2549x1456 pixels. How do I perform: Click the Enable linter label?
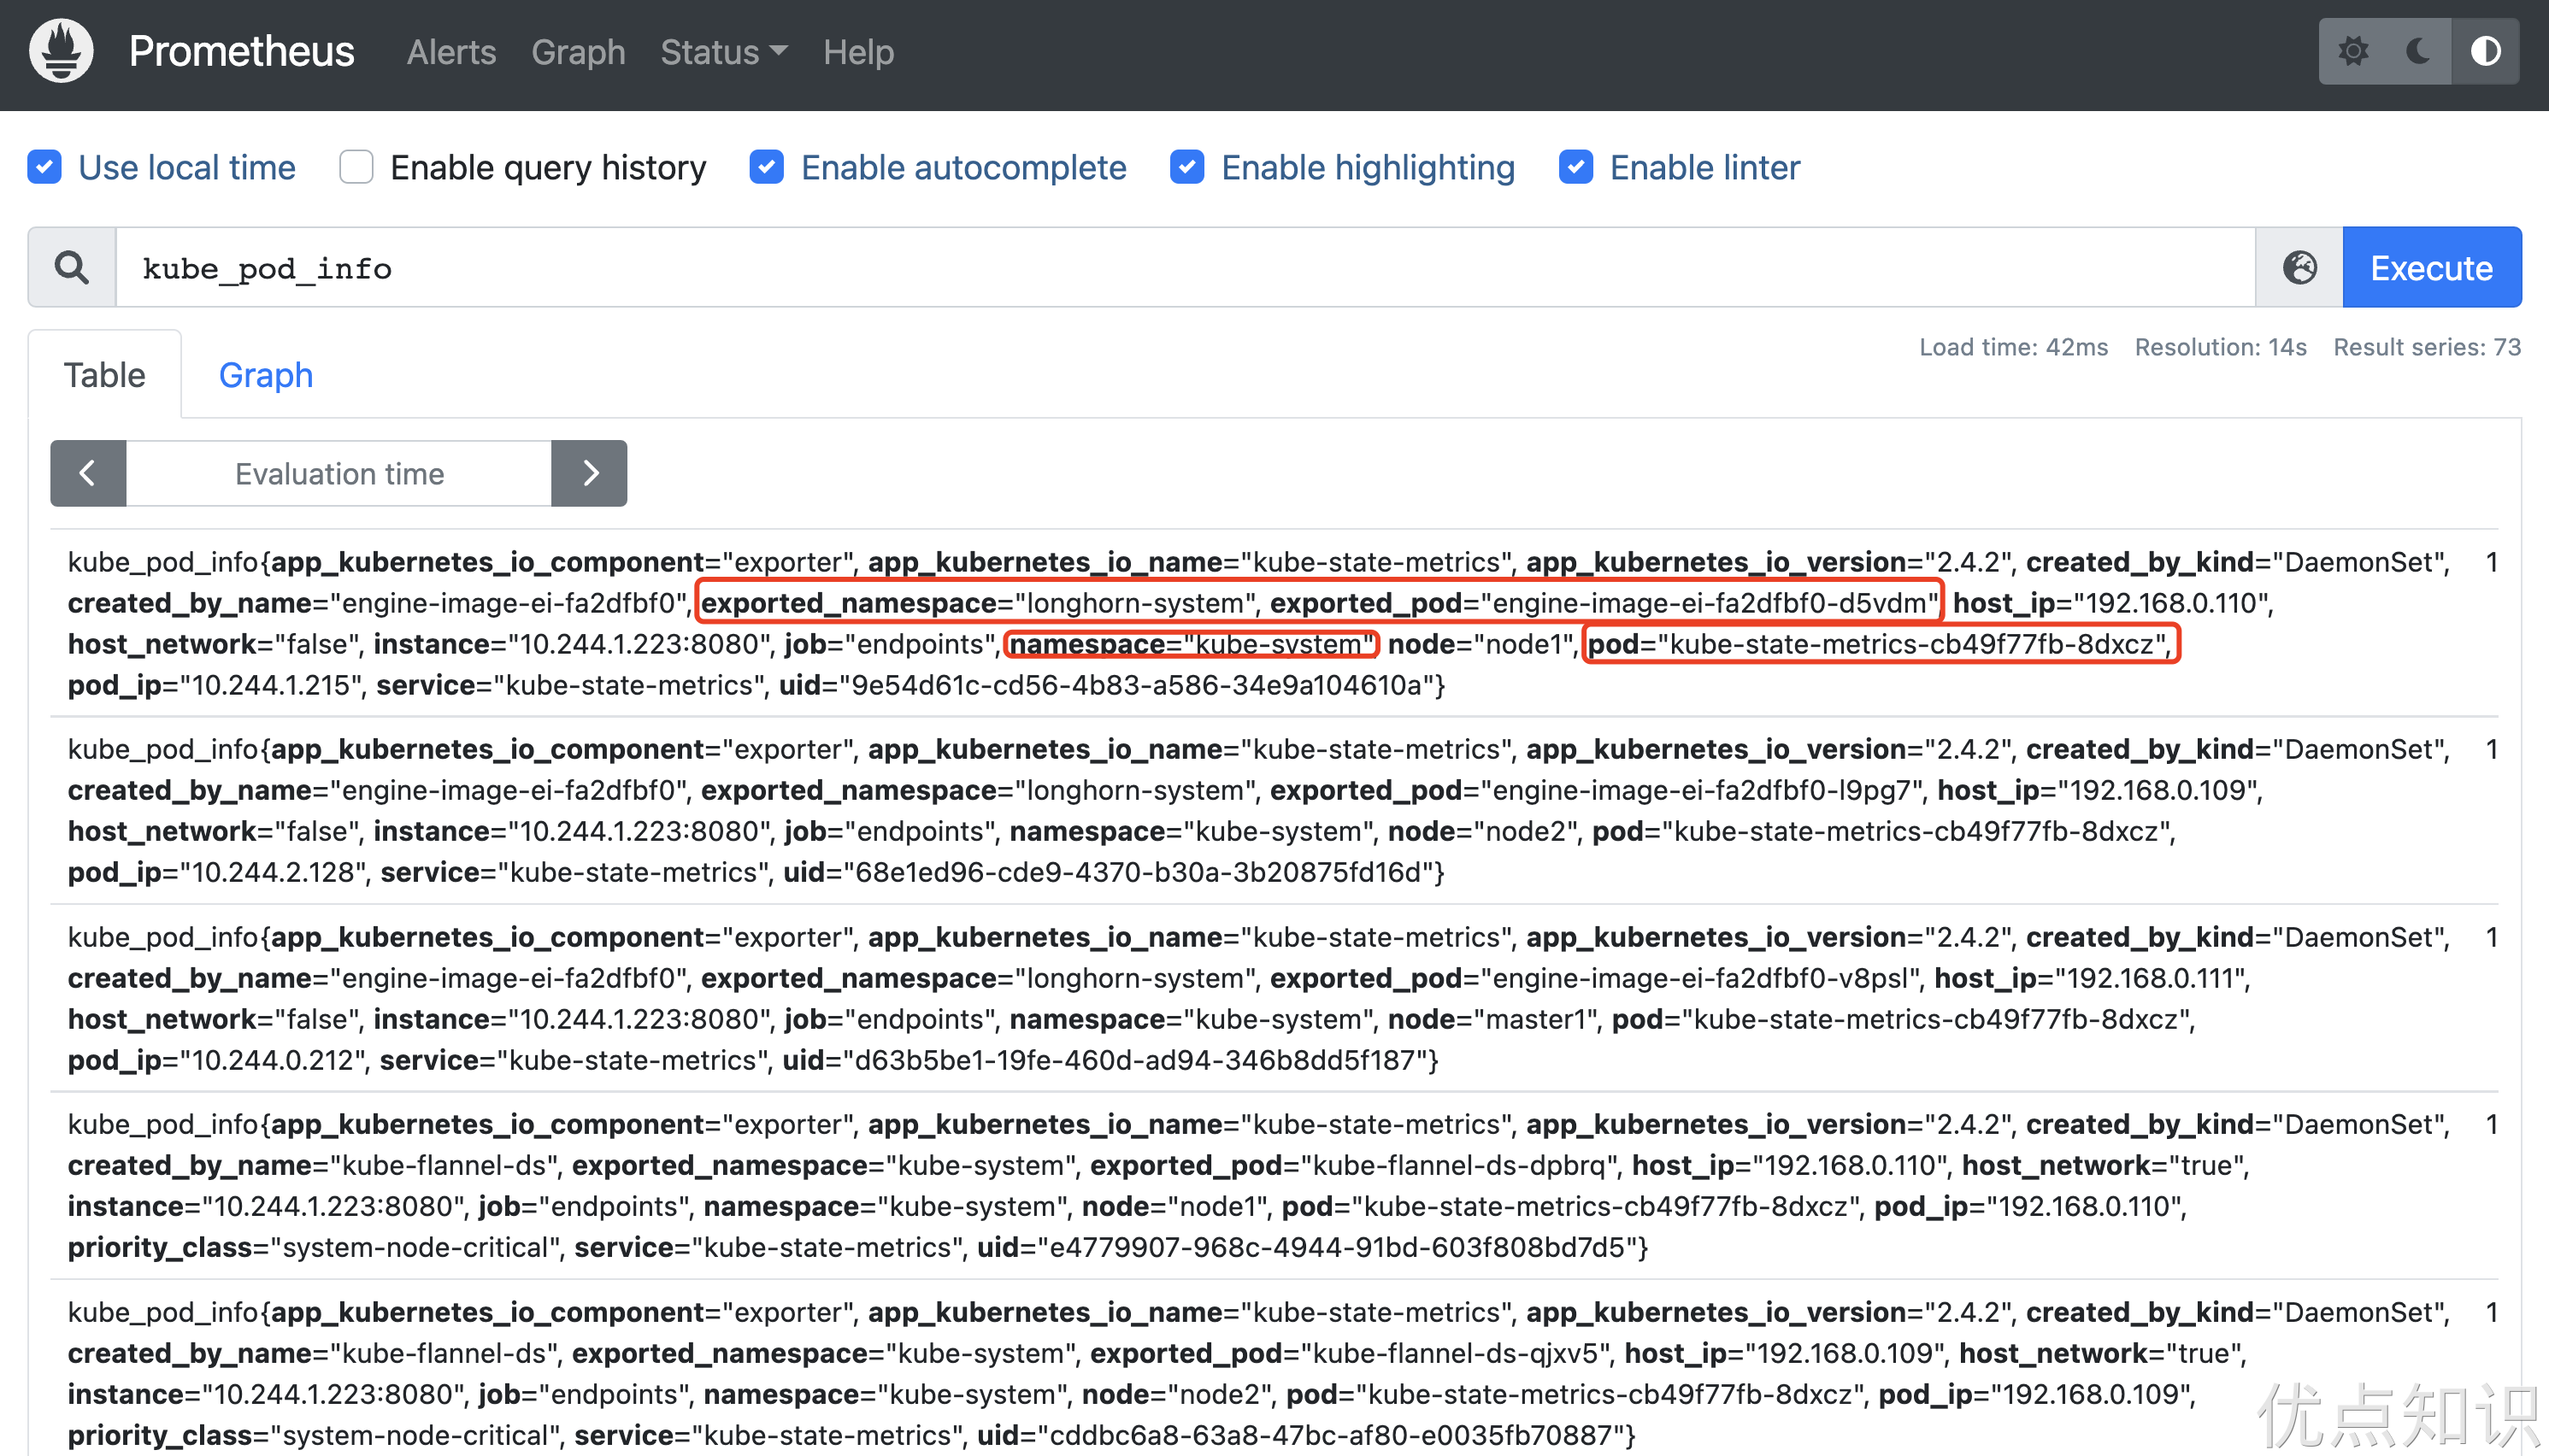(x=1704, y=167)
